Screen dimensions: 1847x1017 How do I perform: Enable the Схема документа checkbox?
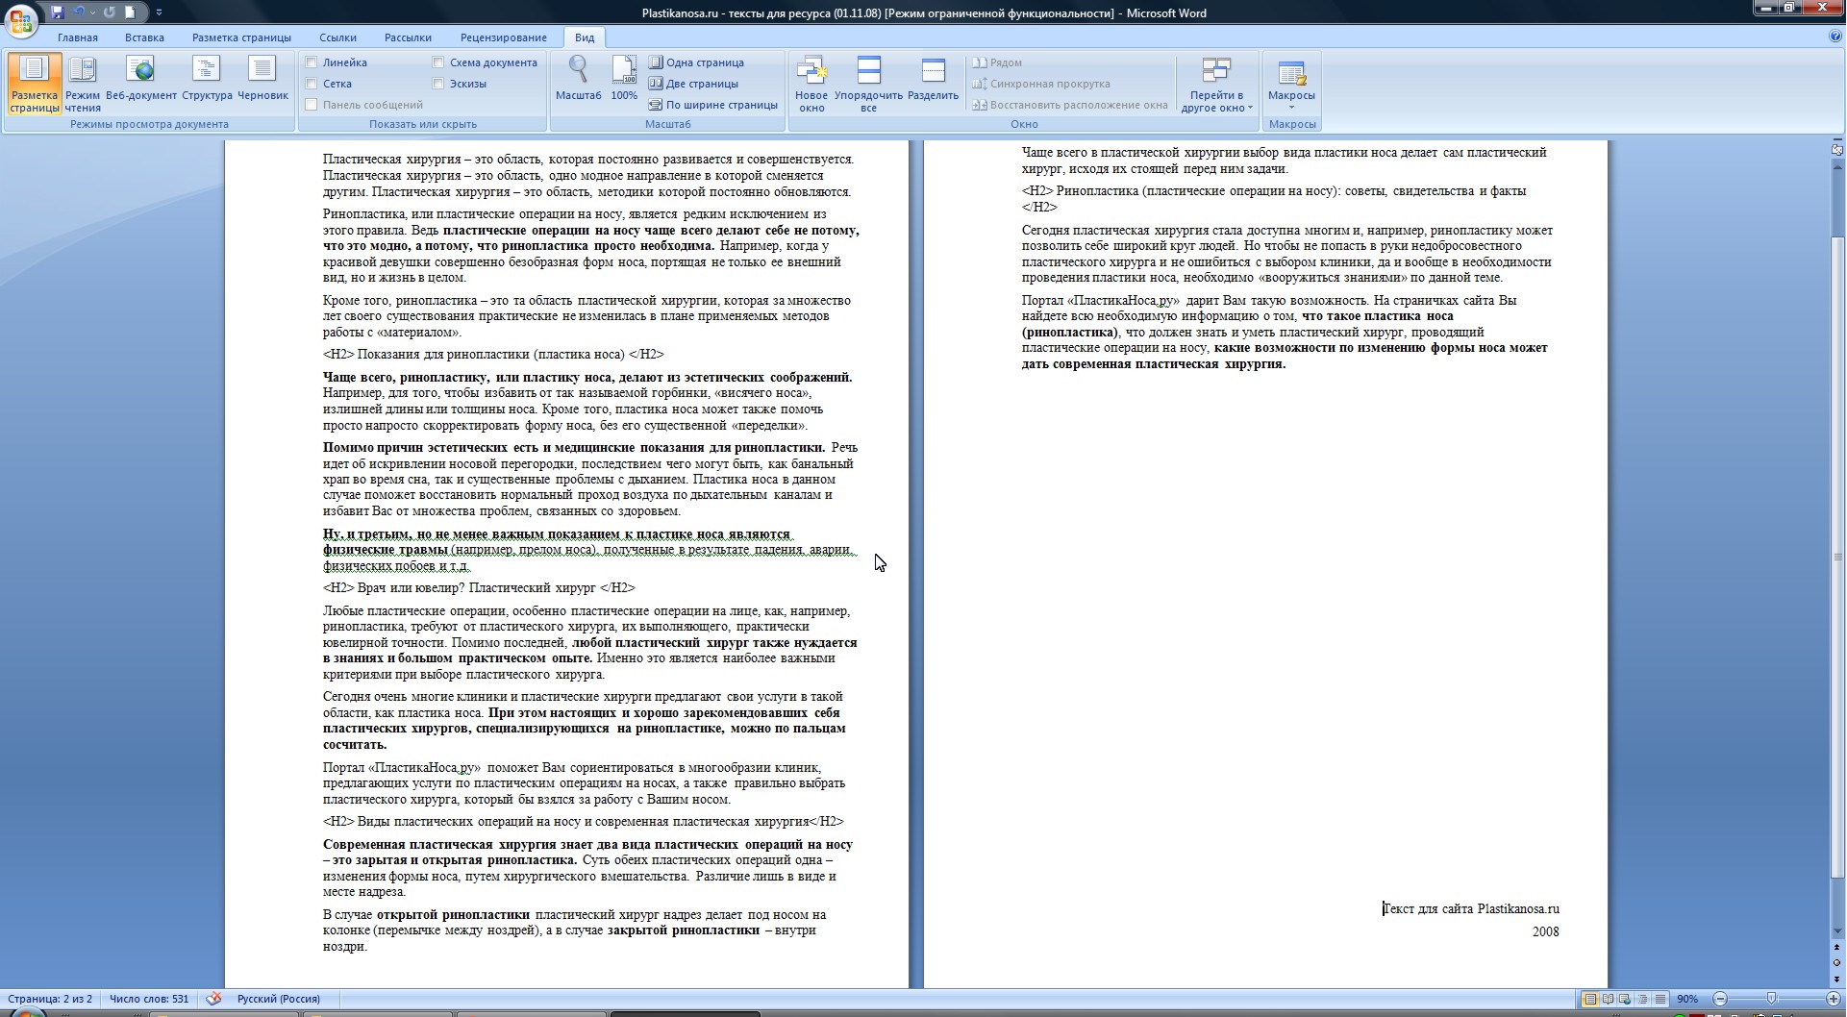point(438,62)
